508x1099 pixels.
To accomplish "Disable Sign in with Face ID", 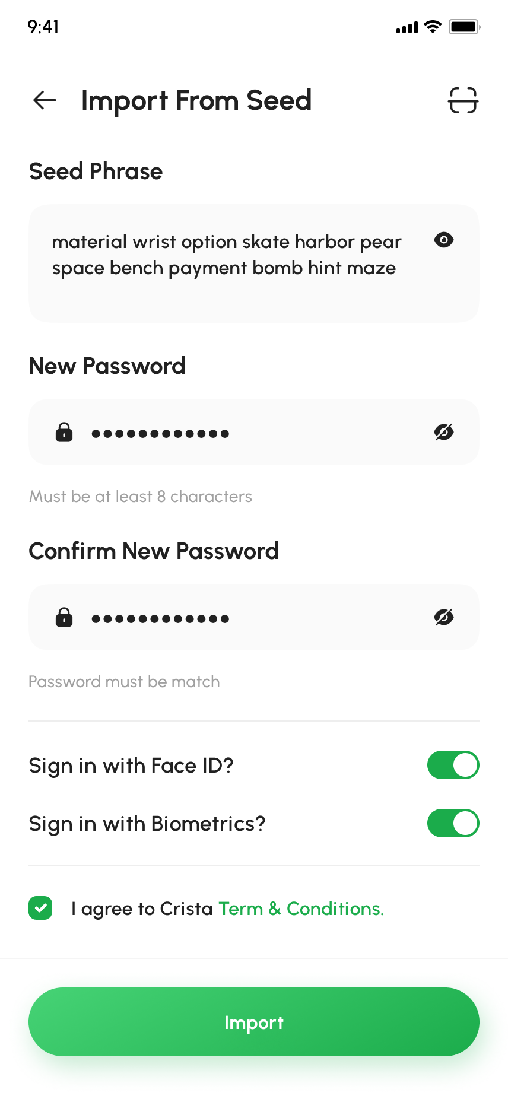I will tap(453, 765).
